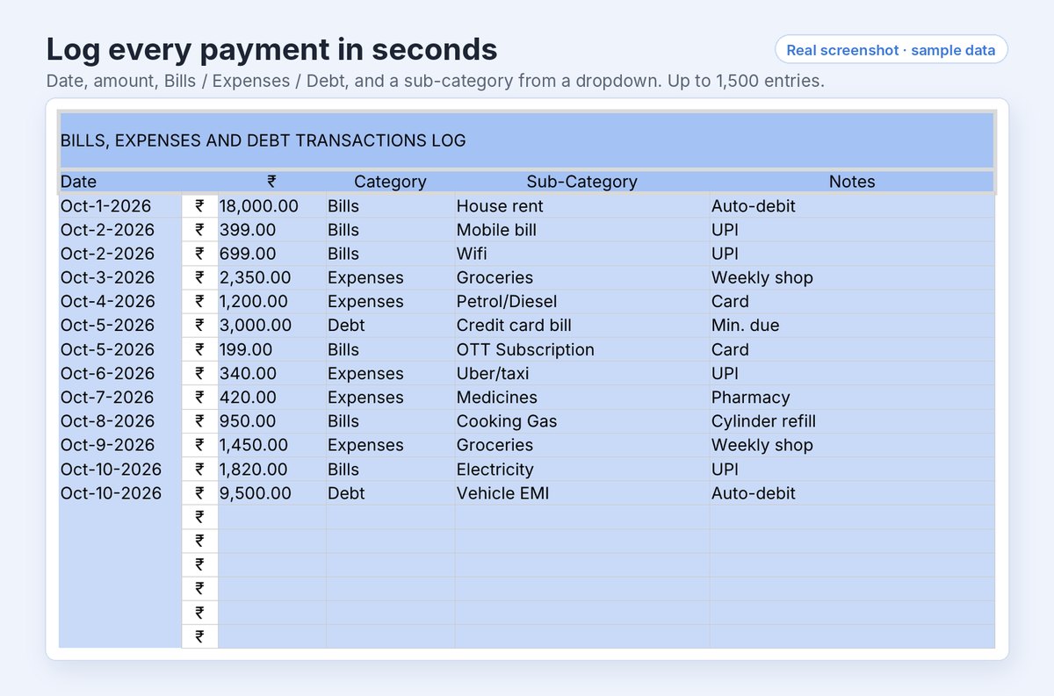Click the 18,000.00 amount cell
This screenshot has width=1054, height=696.
[271, 206]
